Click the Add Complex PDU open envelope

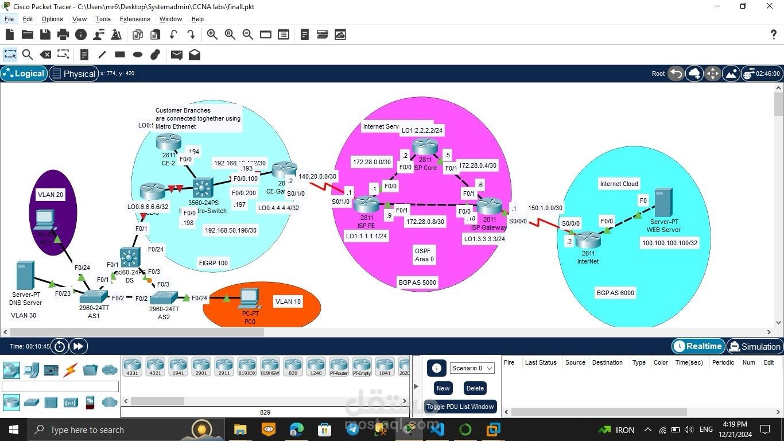[195, 55]
